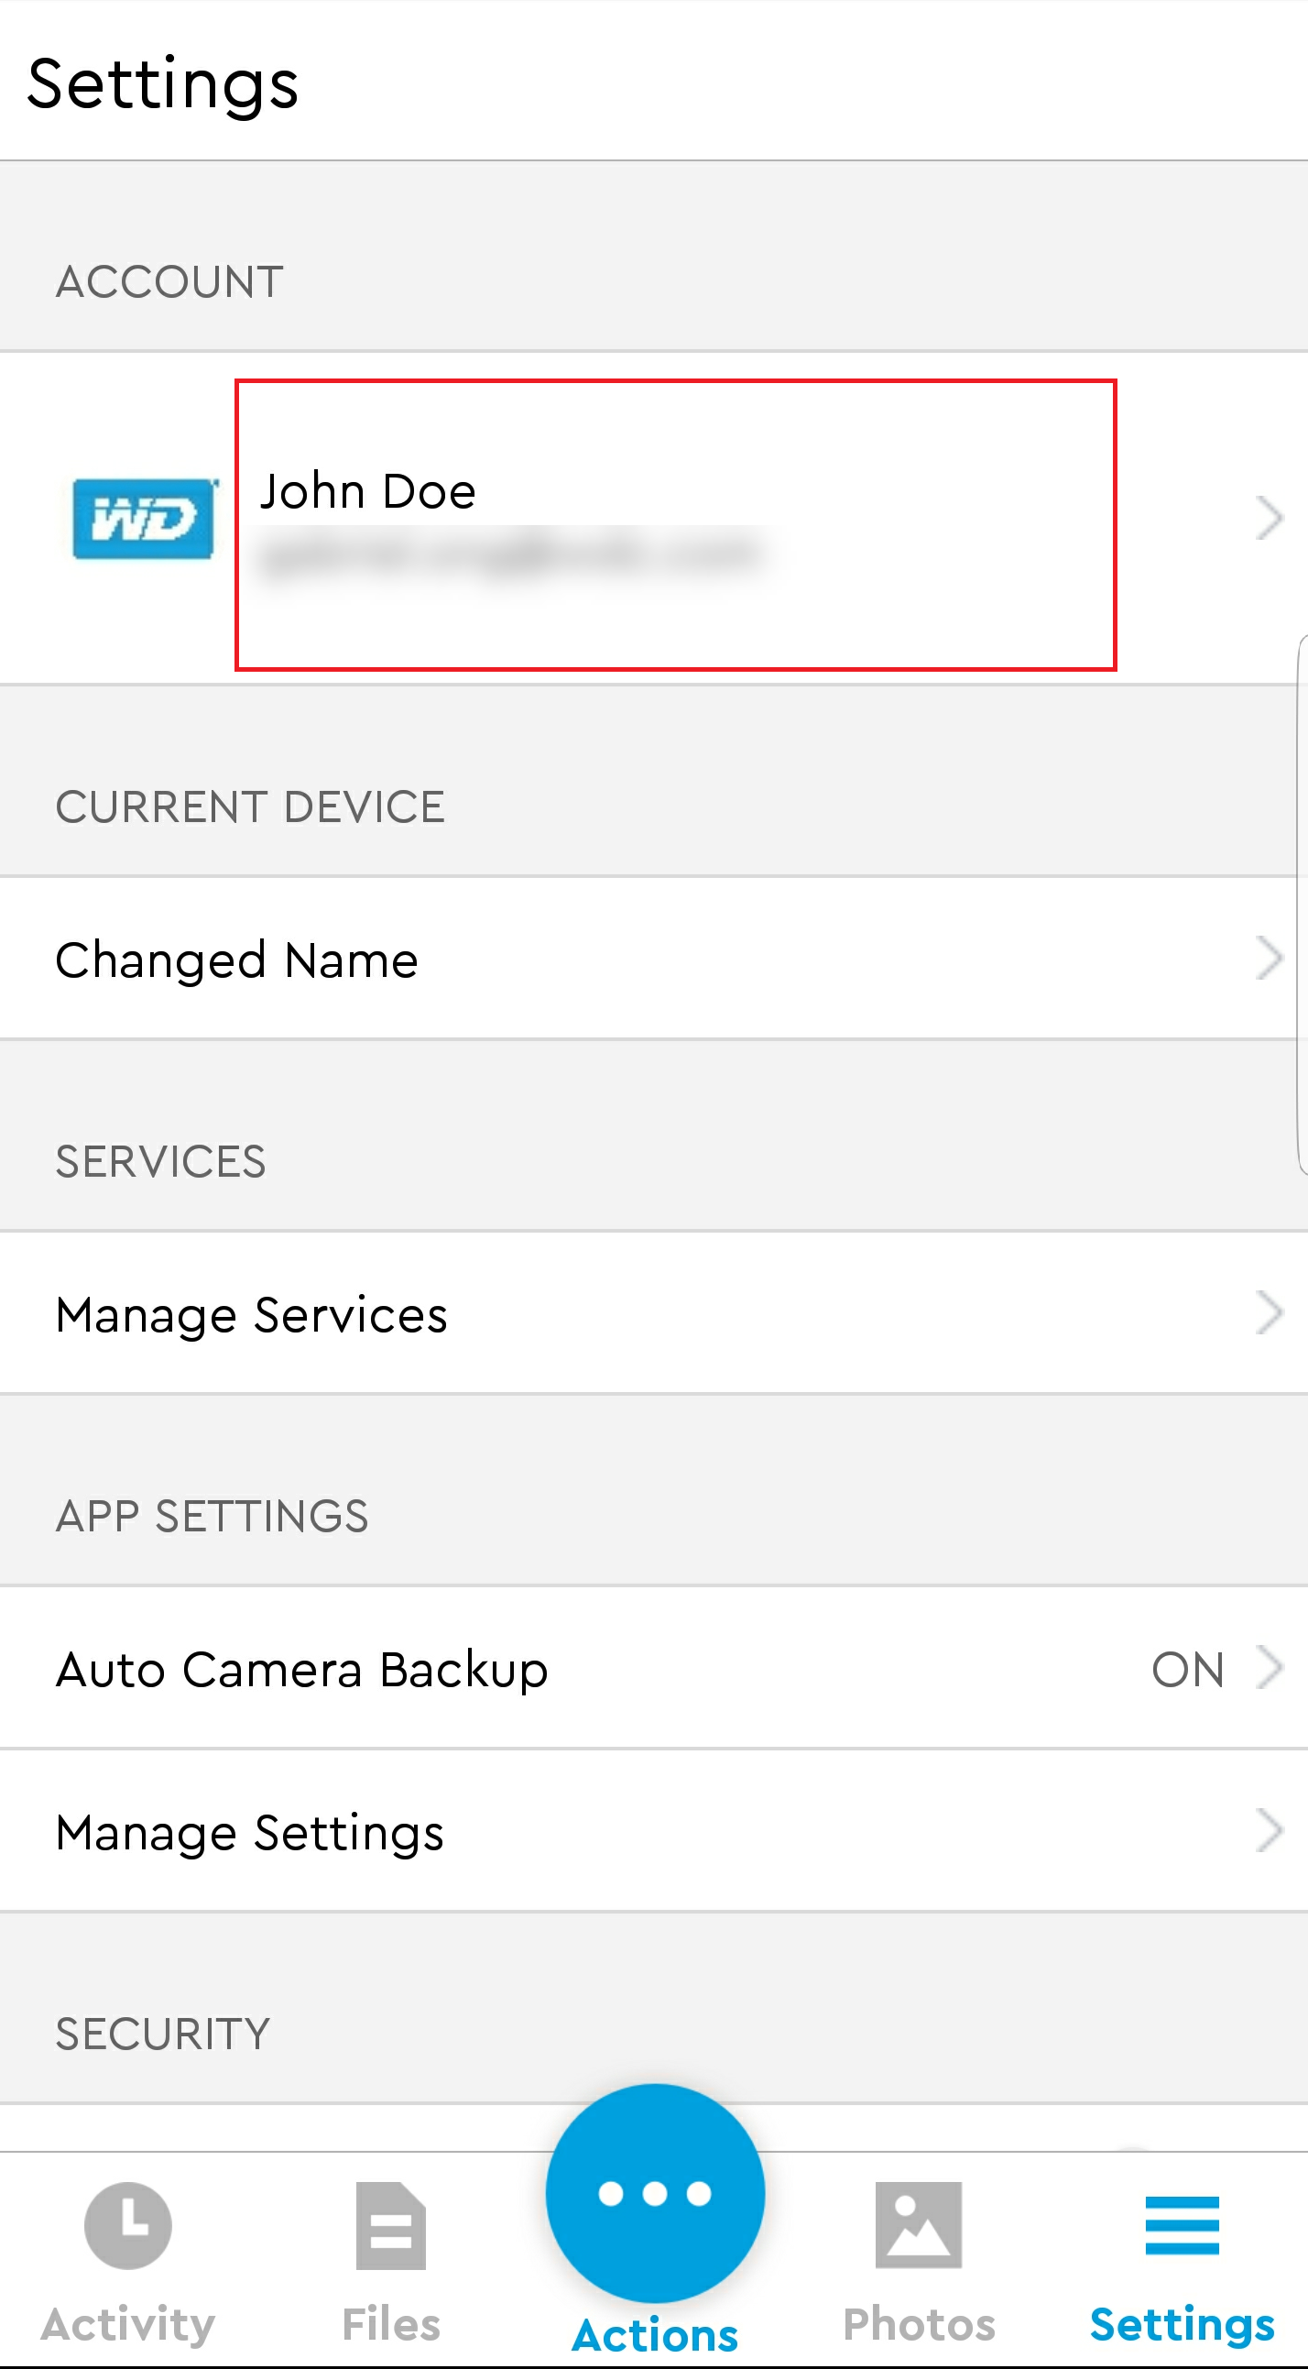Open Manage Services
The width and height of the screenshot is (1308, 2369).
(x=653, y=1313)
